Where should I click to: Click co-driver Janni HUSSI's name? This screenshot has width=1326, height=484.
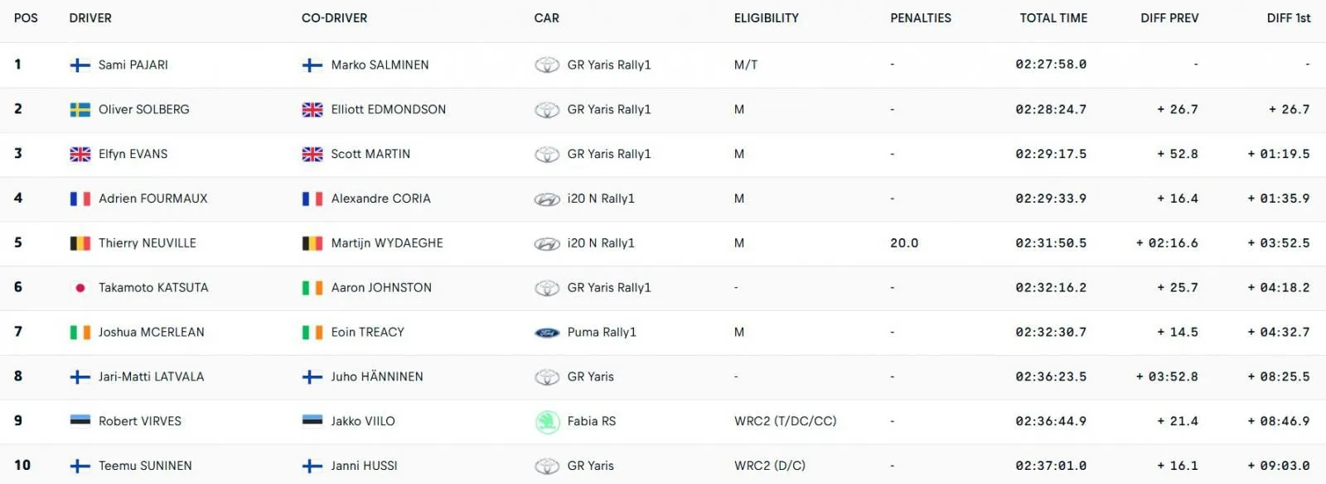tap(364, 466)
